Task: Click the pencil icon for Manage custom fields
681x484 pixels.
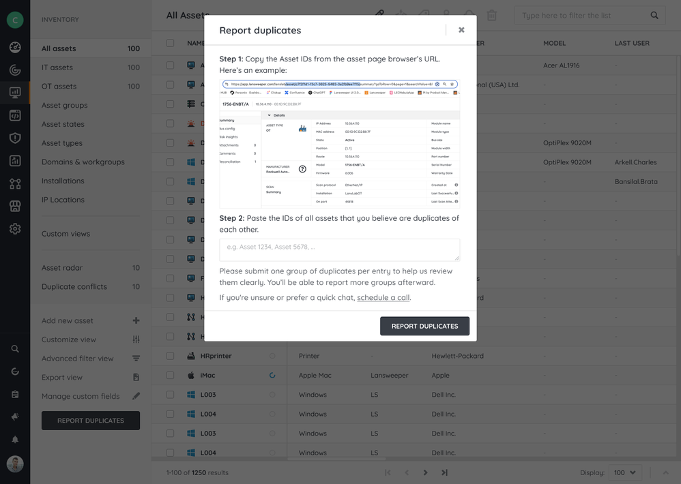Action: 136,396
